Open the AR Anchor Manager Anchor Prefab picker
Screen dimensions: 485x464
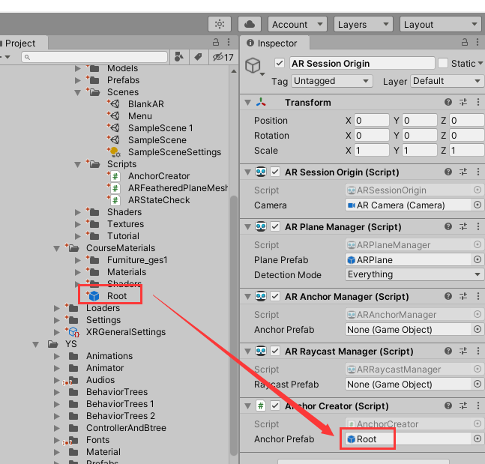click(478, 329)
